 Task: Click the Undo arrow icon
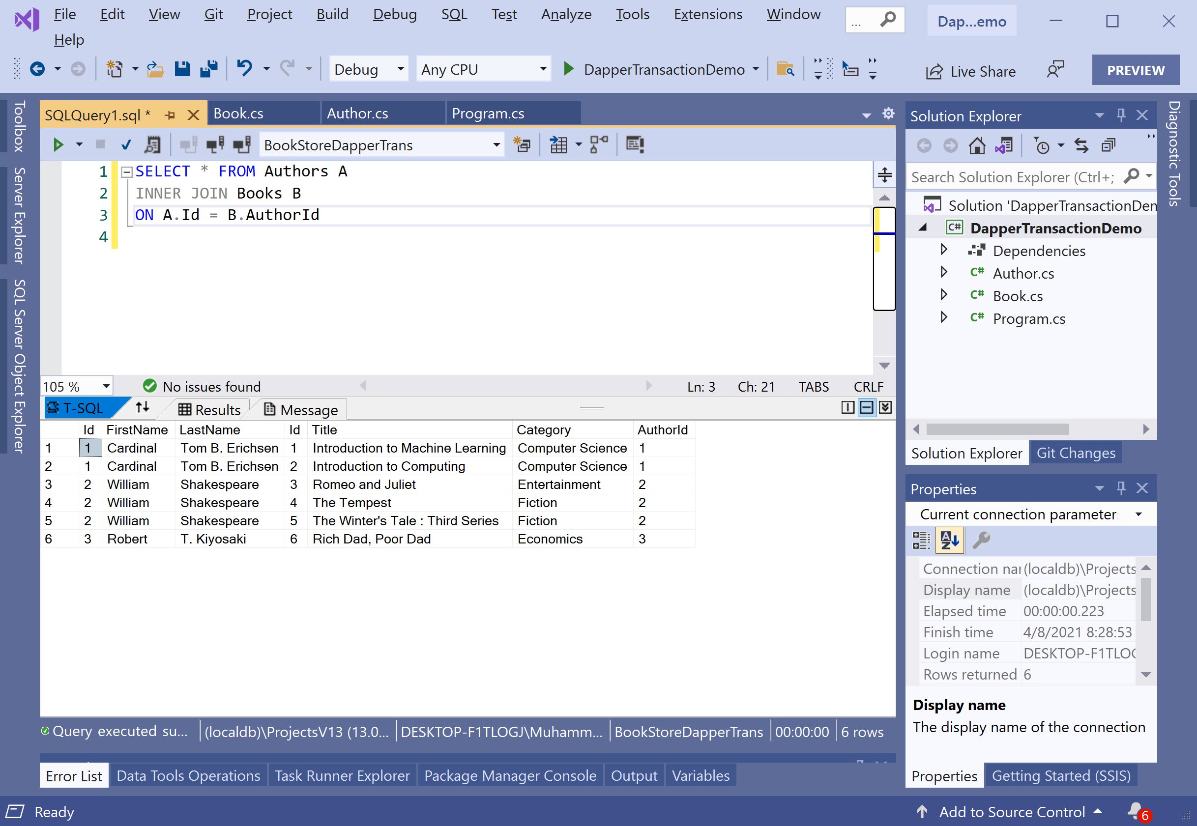244,68
